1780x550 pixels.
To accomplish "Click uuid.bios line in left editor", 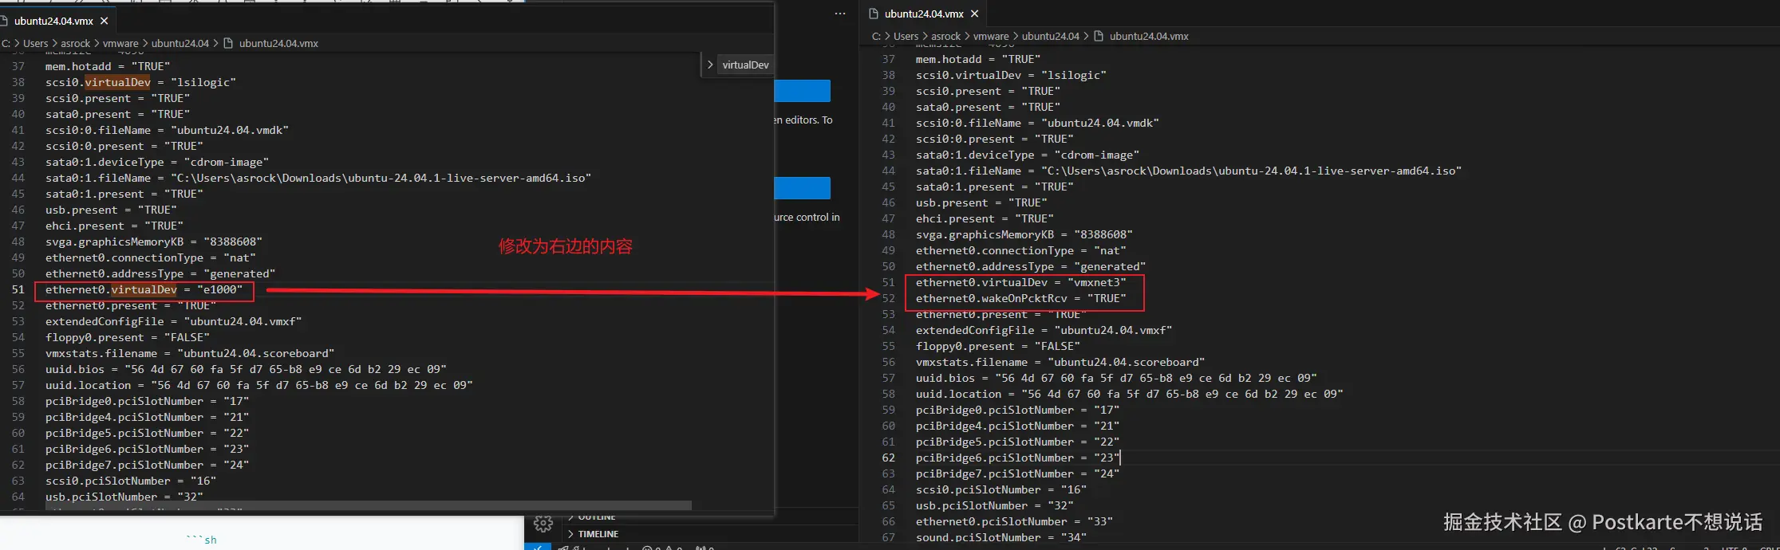I will [246, 369].
